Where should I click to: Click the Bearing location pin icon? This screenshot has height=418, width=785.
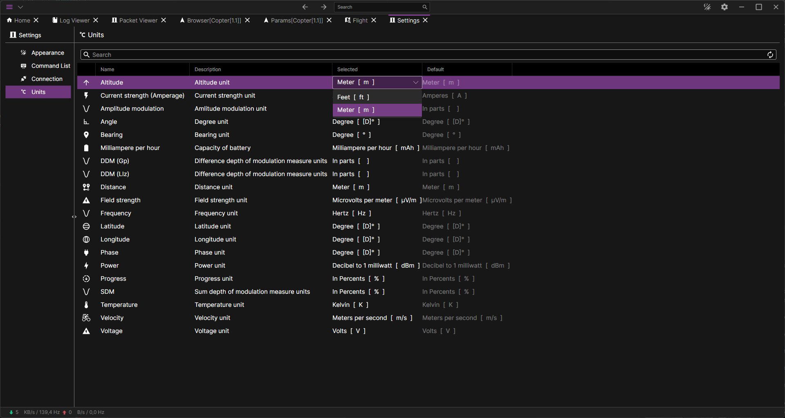pyautogui.click(x=86, y=135)
